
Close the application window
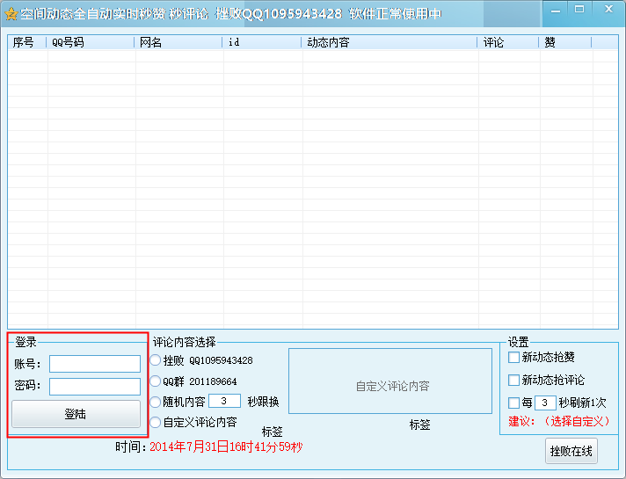click(x=608, y=9)
